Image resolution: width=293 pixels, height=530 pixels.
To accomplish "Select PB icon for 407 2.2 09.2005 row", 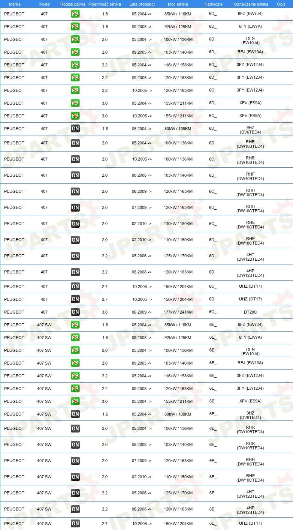I will 75,78.
